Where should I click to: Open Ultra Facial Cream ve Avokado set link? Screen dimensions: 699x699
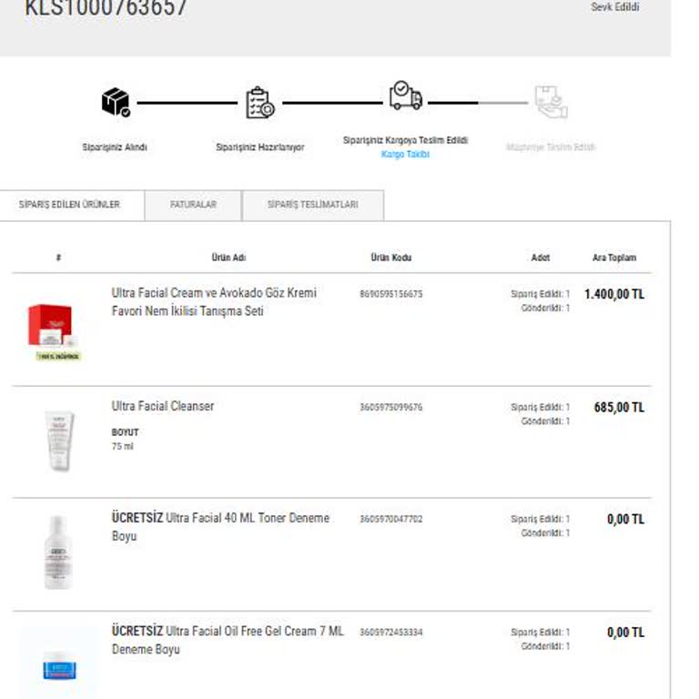[214, 302]
